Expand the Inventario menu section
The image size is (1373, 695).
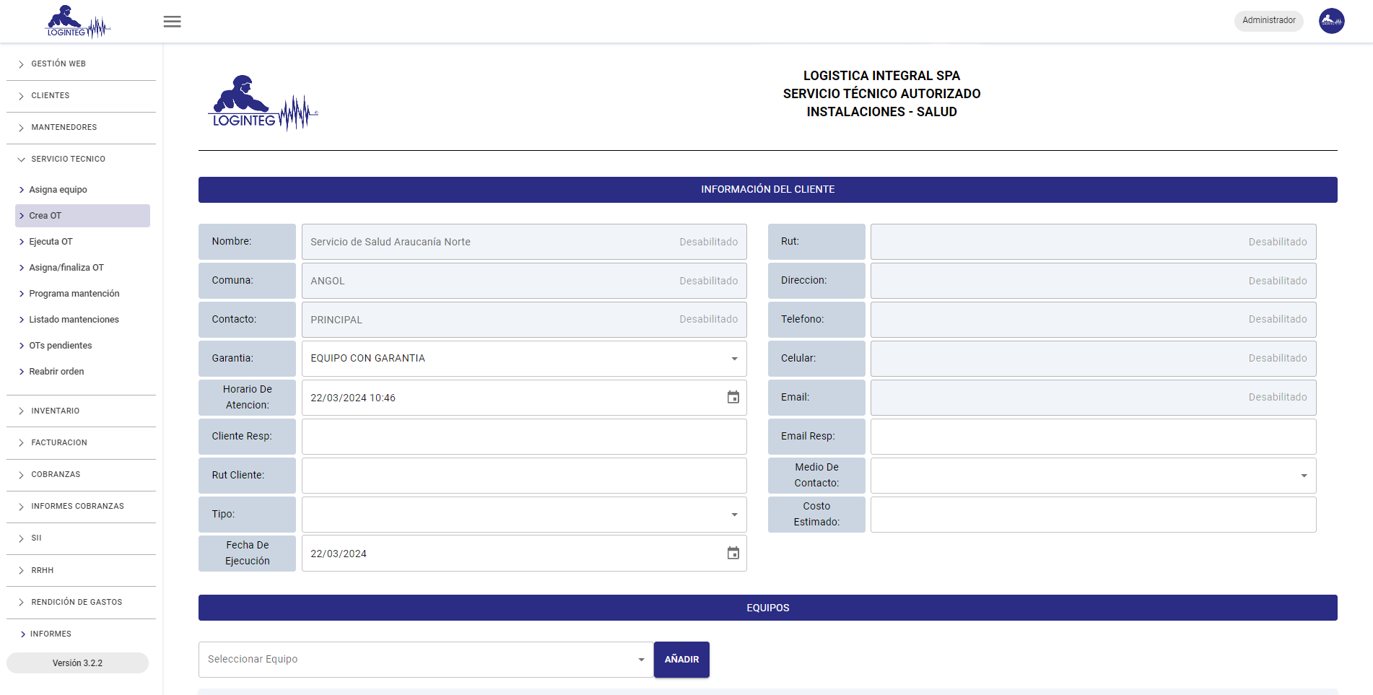(56, 411)
